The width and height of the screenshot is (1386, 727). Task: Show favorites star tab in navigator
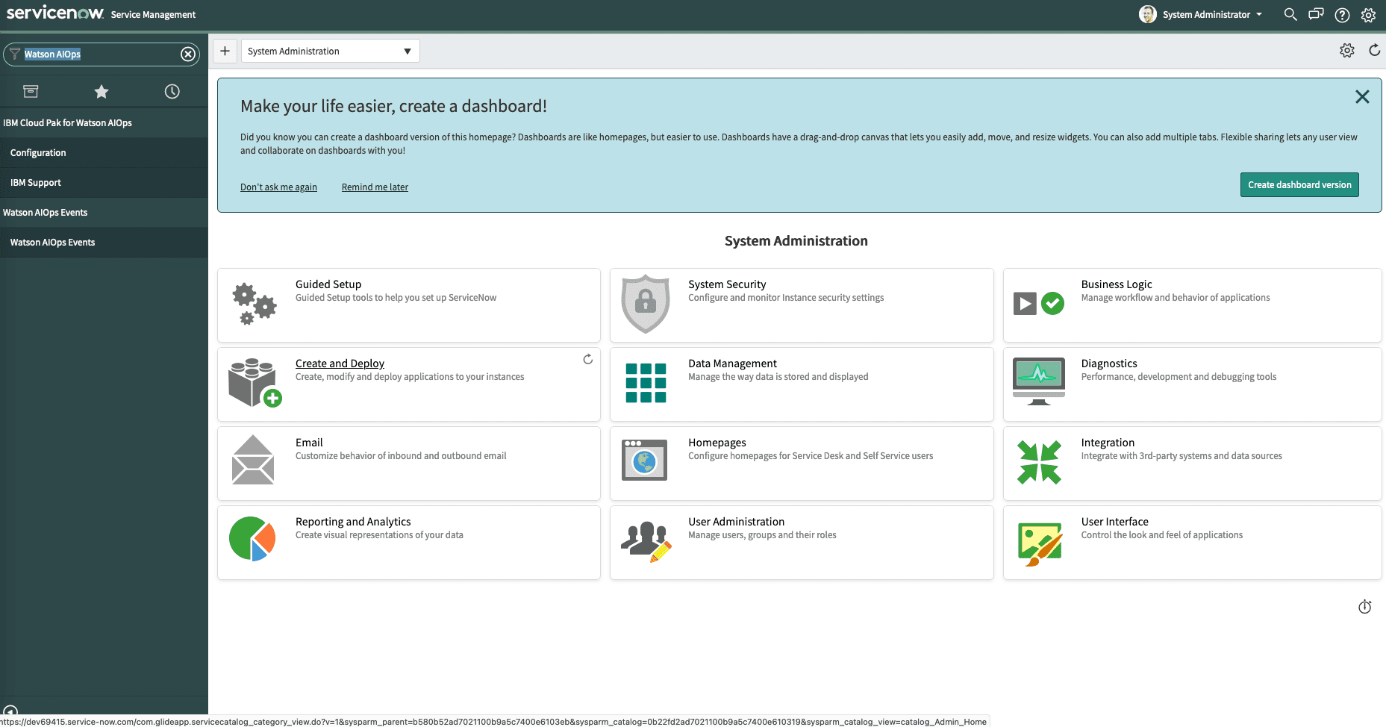tap(102, 92)
